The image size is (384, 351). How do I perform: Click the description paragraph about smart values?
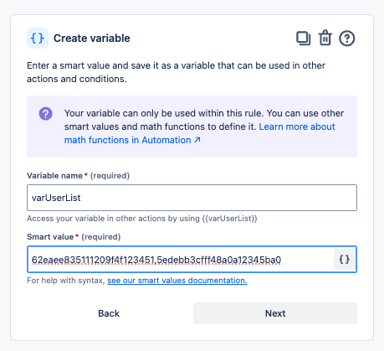pyautogui.click(x=176, y=72)
